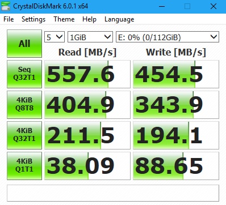Maximize the CrystalDiskMark window

click(187, 6)
